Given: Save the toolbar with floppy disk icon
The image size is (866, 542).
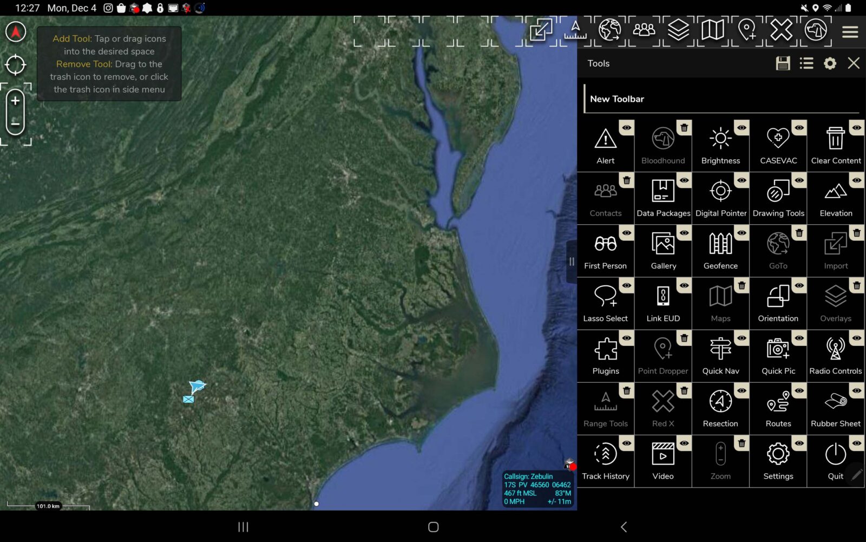Looking at the screenshot, I should 783,63.
